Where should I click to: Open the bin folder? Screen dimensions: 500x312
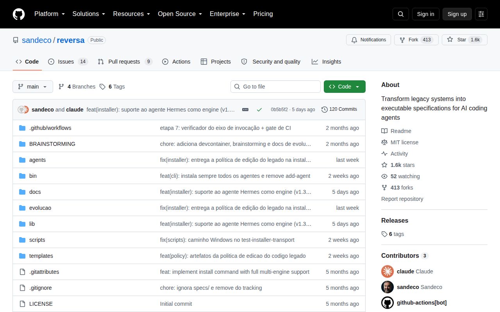33,176
